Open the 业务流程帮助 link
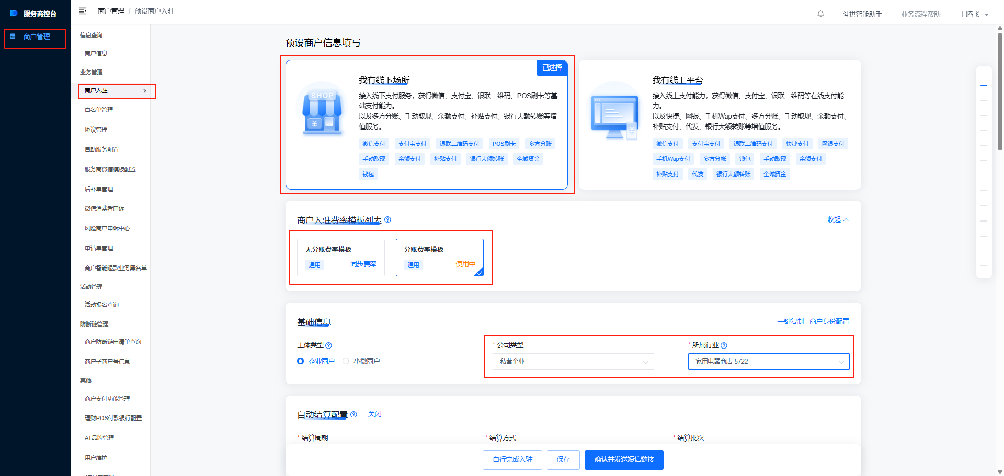Screen dimensions: 1004x476 click(x=920, y=14)
